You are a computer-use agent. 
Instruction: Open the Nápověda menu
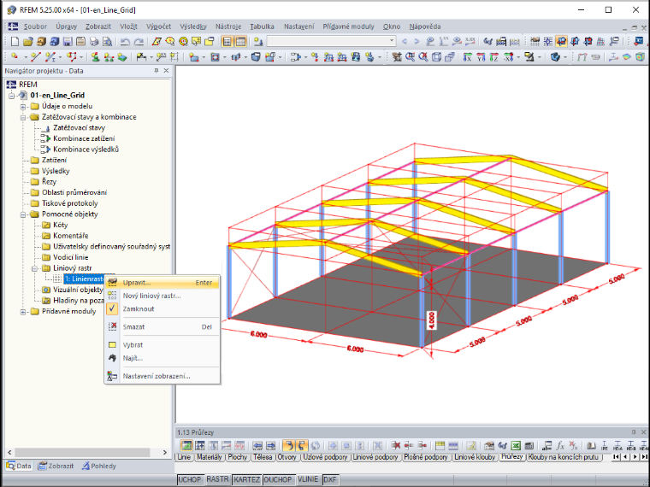point(425,26)
